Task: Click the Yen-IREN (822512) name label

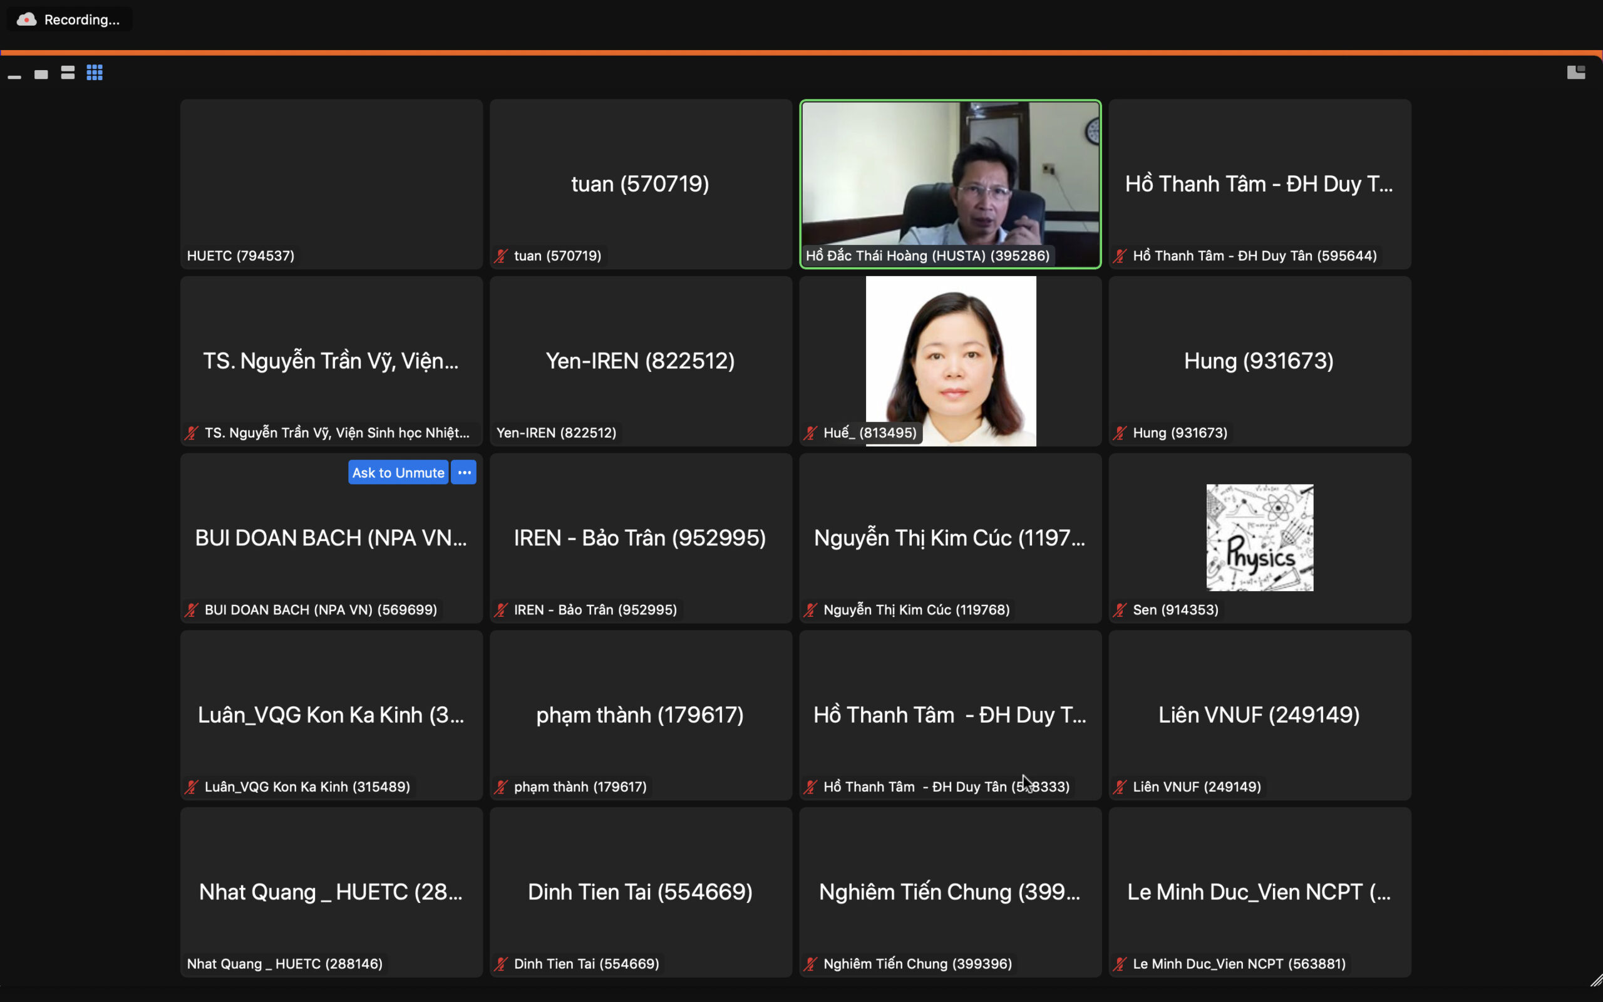Action: pos(557,433)
